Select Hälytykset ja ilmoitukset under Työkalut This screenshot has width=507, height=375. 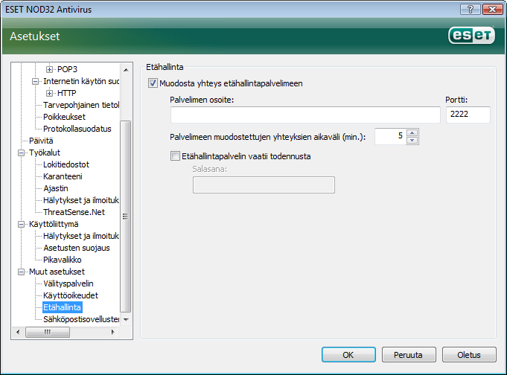pyautogui.click(x=81, y=200)
